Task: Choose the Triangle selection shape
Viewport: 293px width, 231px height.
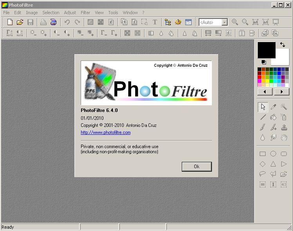Action: pyautogui.click(x=273, y=164)
